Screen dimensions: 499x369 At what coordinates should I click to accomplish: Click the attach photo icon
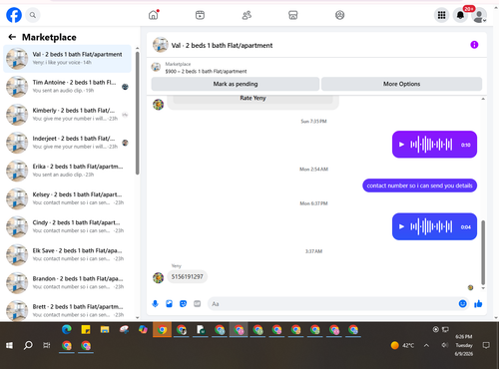(x=169, y=303)
